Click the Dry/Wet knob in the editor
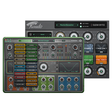Viewport: 112px width, 112px height. pos(75,47)
